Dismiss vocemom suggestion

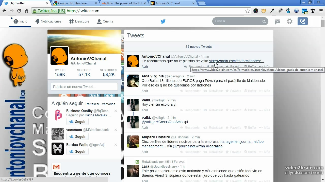[116, 130]
